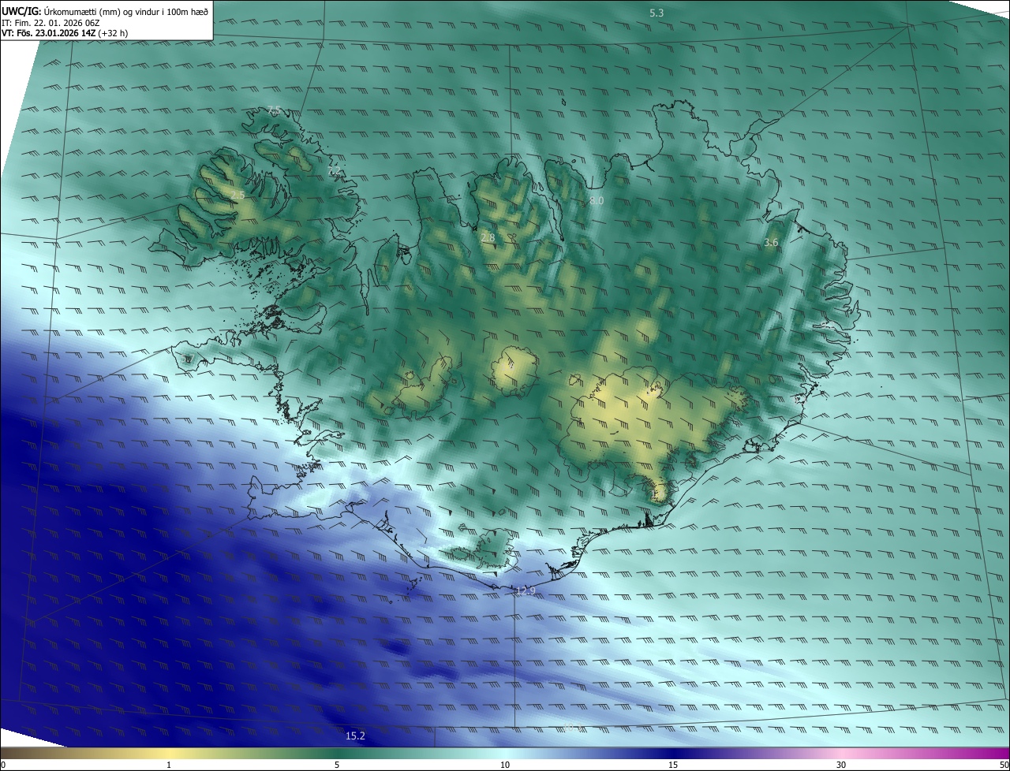Click the colorbar tick label '50'
Screen dimensions: 1010x771
[x=1004, y=765]
